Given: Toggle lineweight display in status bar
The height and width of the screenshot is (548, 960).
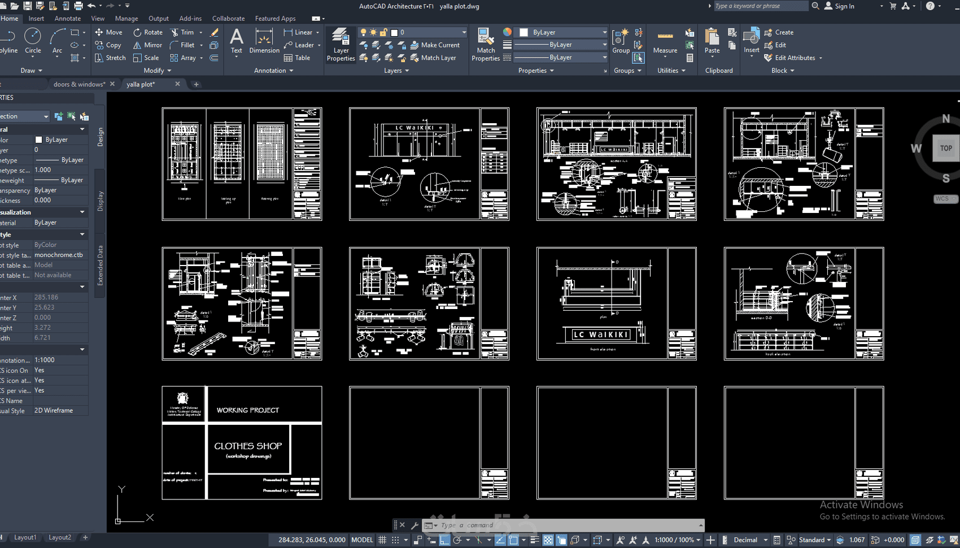Looking at the screenshot, I should point(534,540).
